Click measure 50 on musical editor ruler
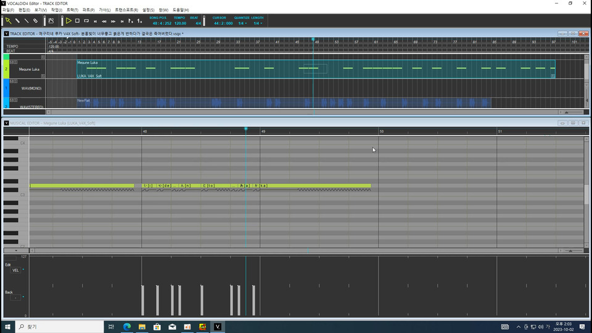The width and height of the screenshot is (592, 333). (382, 131)
